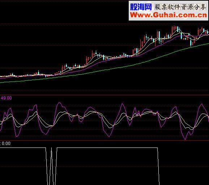Click the highest candlestick near chart peak
209x185 pixels.
pos(174,28)
